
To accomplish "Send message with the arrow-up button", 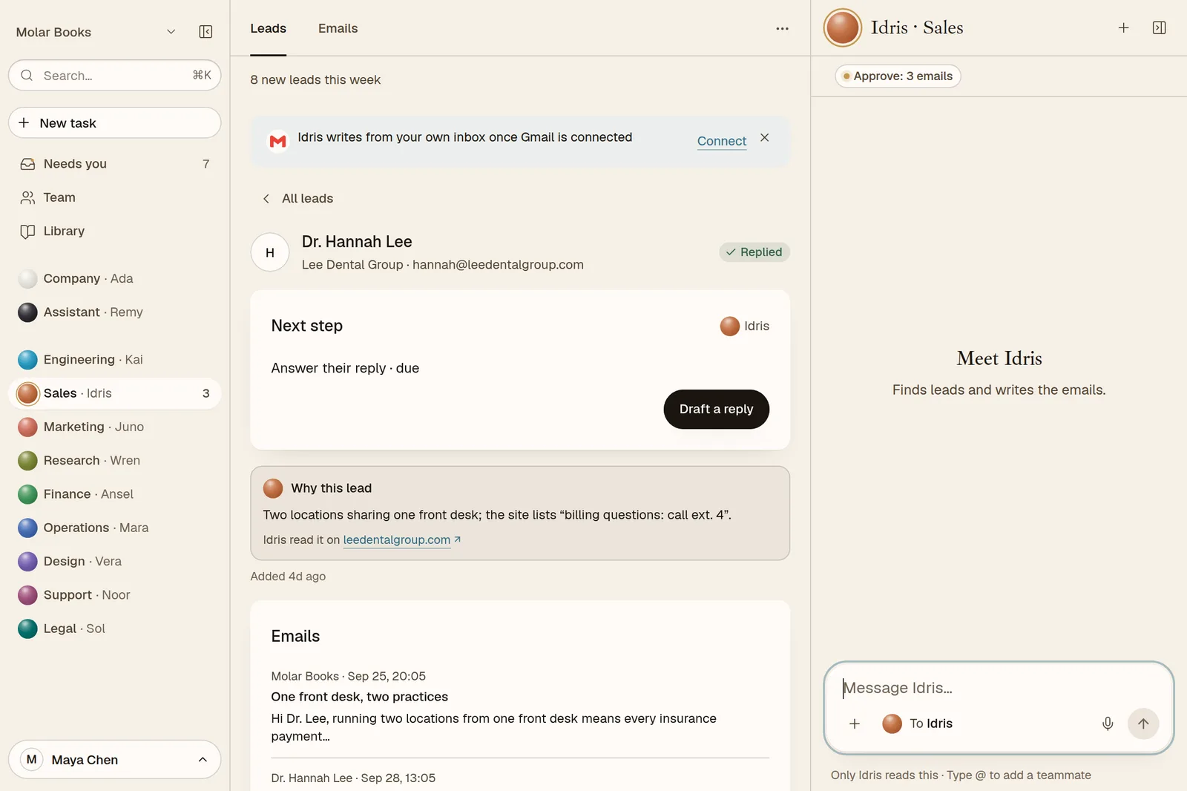I will pos(1143,723).
